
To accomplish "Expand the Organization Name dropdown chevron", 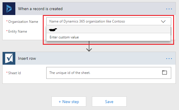I will point(163,21).
